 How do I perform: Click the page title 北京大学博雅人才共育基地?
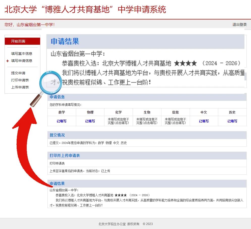[x=85, y=9]
